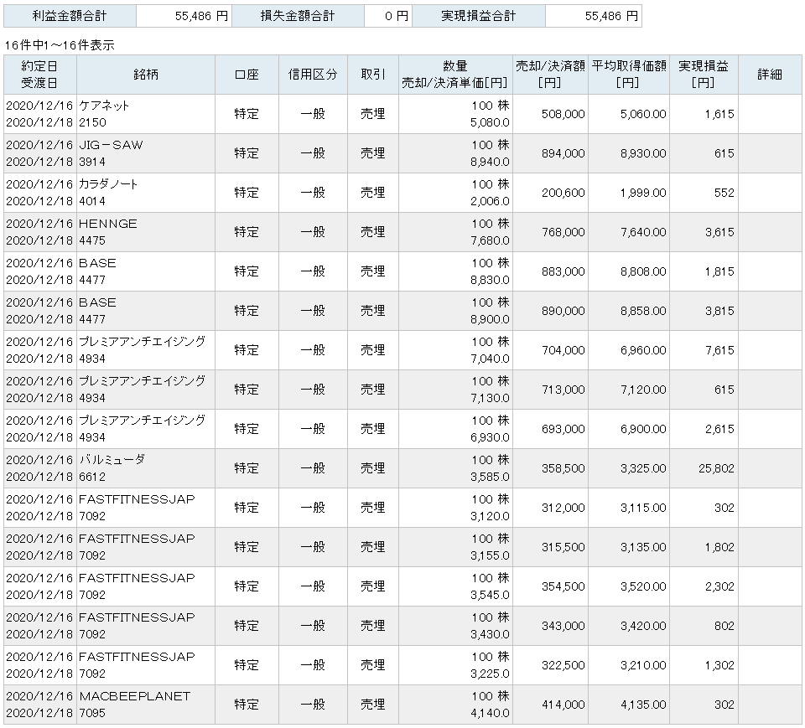Select the 883,000 settlement amount for BASE
This screenshot has width=805, height=728.
click(x=563, y=271)
